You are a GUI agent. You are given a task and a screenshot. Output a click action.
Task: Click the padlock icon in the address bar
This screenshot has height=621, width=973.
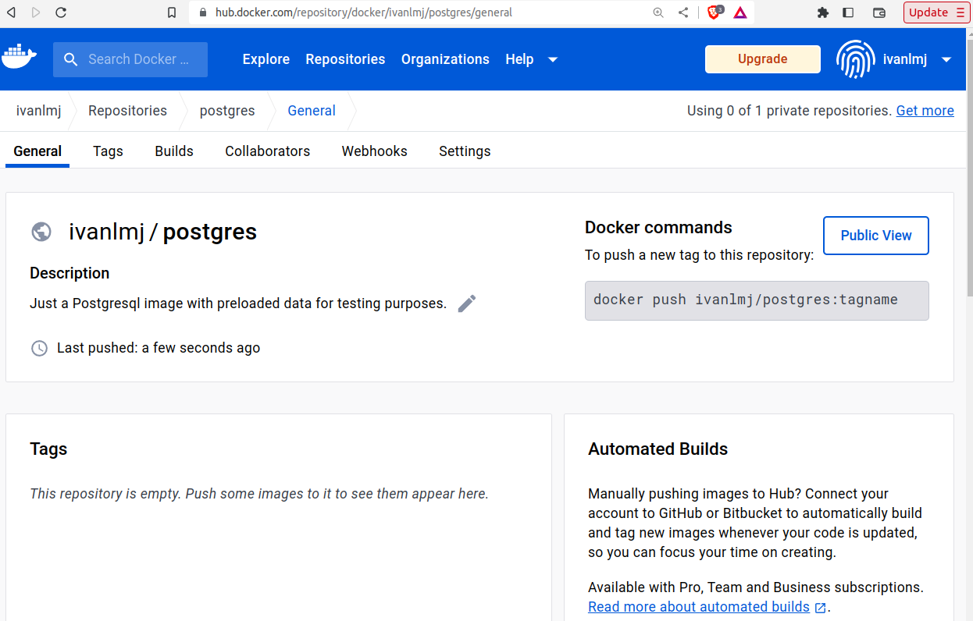[x=203, y=12]
